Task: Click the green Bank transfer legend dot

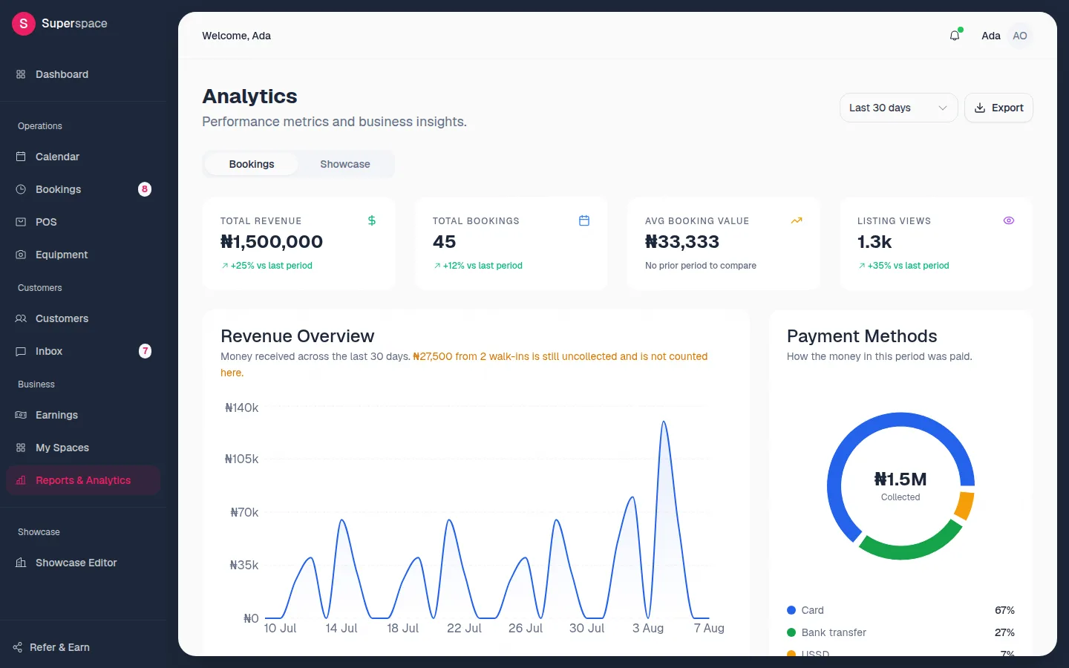Action: pyautogui.click(x=791, y=632)
